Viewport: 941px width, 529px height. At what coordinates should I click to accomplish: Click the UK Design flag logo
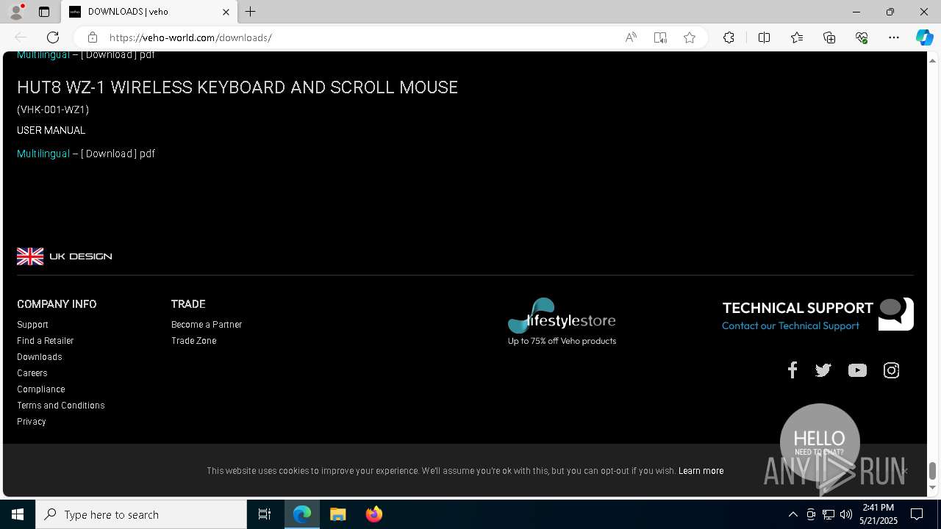[x=65, y=256]
